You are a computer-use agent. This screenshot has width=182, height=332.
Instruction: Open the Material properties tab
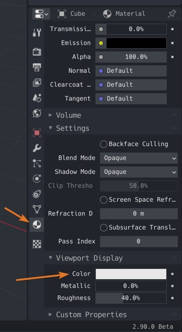click(x=37, y=224)
